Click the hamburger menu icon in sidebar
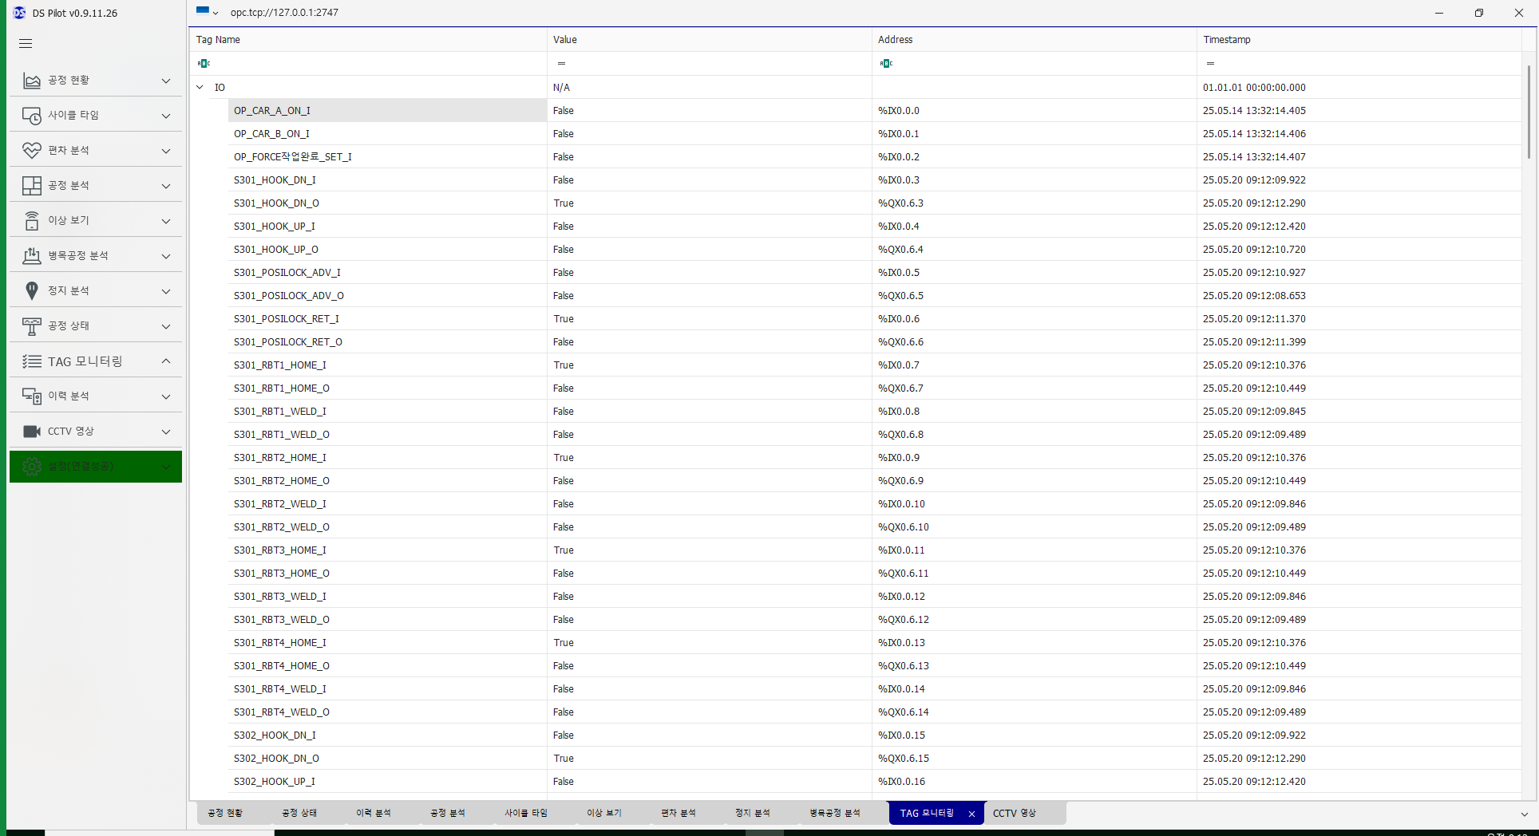The width and height of the screenshot is (1539, 836). click(x=26, y=44)
